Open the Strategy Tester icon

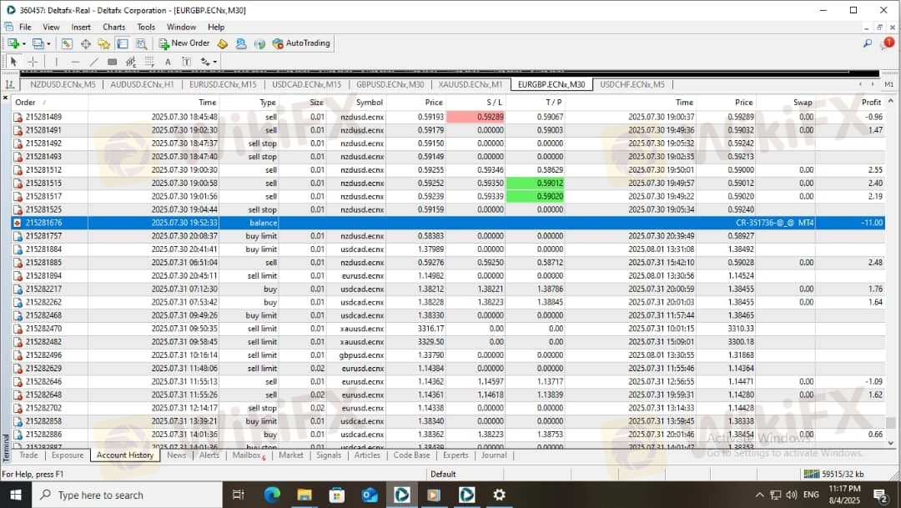coord(141,43)
